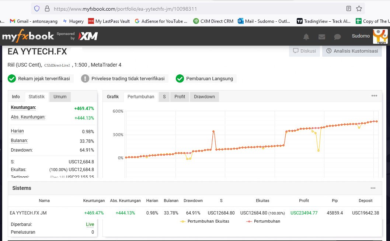This screenshot has width=390, height=241.
Task: Open the Sudomo account menu
Action: 361,36
